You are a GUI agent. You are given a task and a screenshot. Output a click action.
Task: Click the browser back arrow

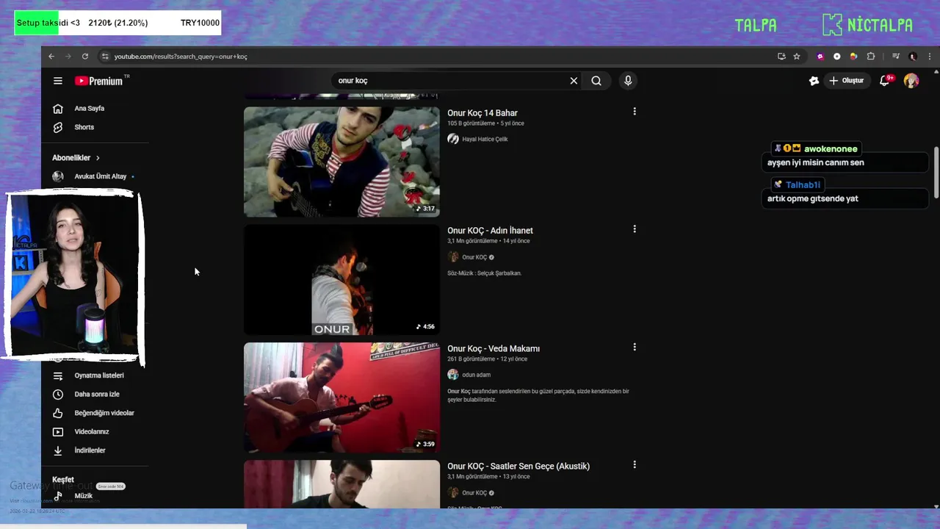pyautogui.click(x=51, y=57)
